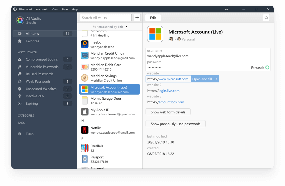Click the Expiring clock icon
Image resolution: width=285 pixels, height=186 pixels.
[20, 103]
